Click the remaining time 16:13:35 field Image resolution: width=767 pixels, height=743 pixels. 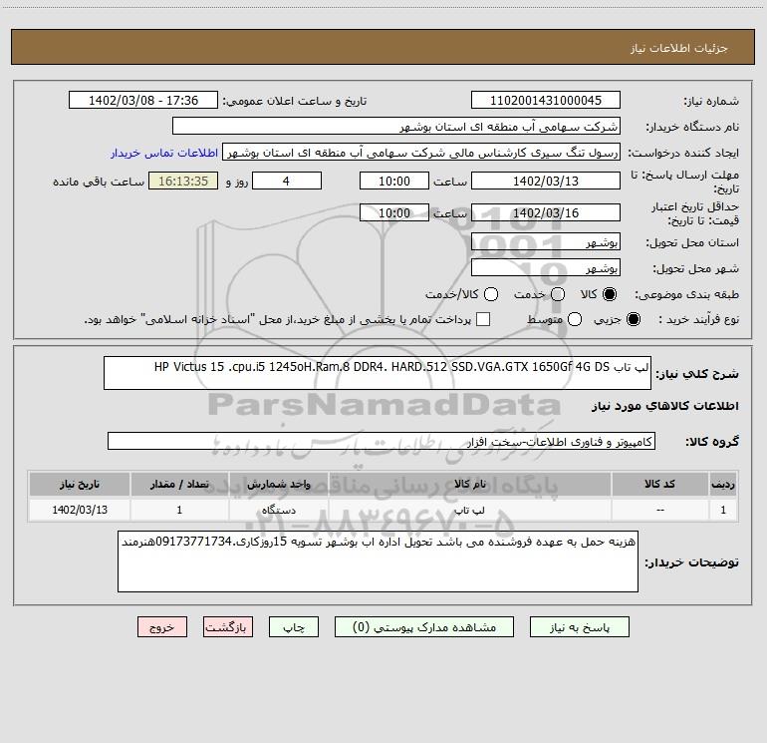click(183, 182)
